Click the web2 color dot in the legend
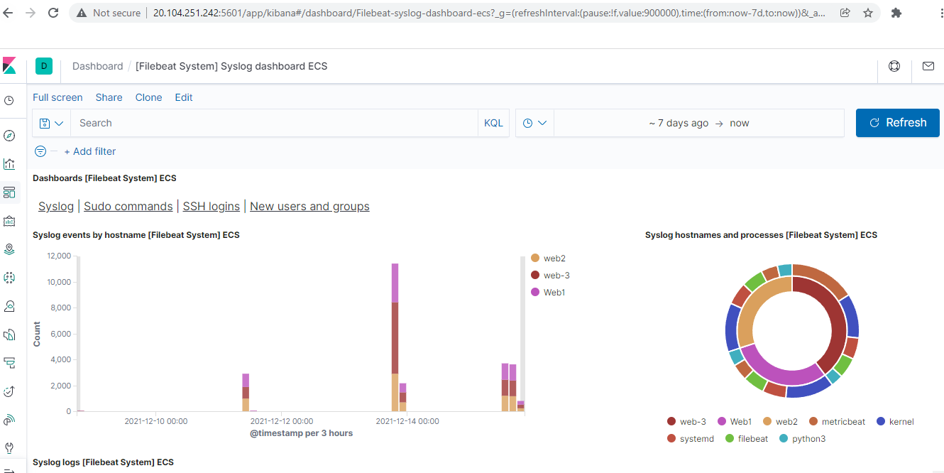Viewport: 944px width, 473px height. click(x=534, y=258)
